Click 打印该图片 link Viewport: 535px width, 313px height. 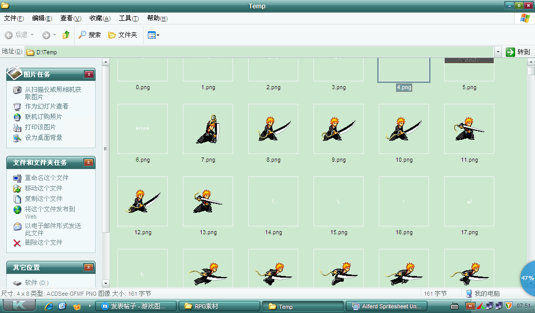(40, 127)
